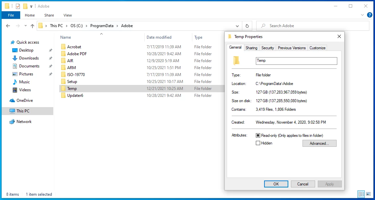Switch to the Customize tab
This screenshot has width=375, height=200.
(x=317, y=48)
